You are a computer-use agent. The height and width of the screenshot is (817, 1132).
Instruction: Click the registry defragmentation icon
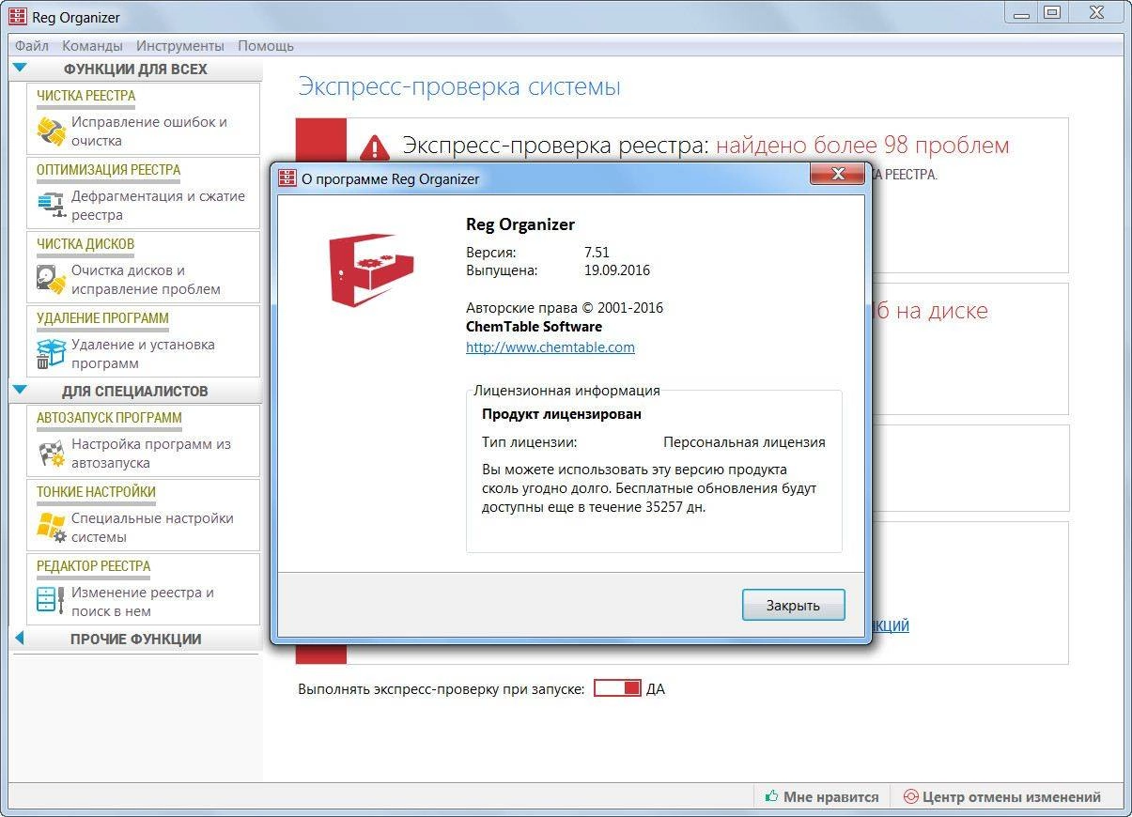(51, 205)
